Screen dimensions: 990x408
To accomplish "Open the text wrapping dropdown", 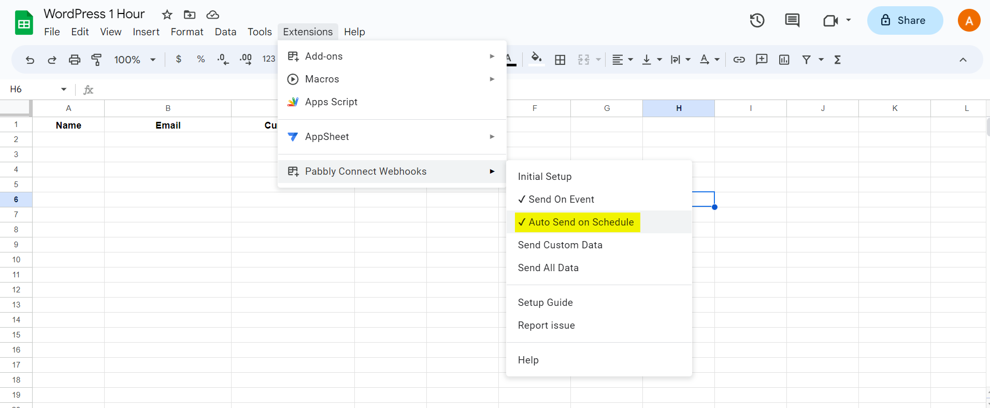I will tap(680, 60).
